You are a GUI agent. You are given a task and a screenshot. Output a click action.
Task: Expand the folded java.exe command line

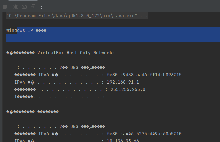click(x=77, y=16)
